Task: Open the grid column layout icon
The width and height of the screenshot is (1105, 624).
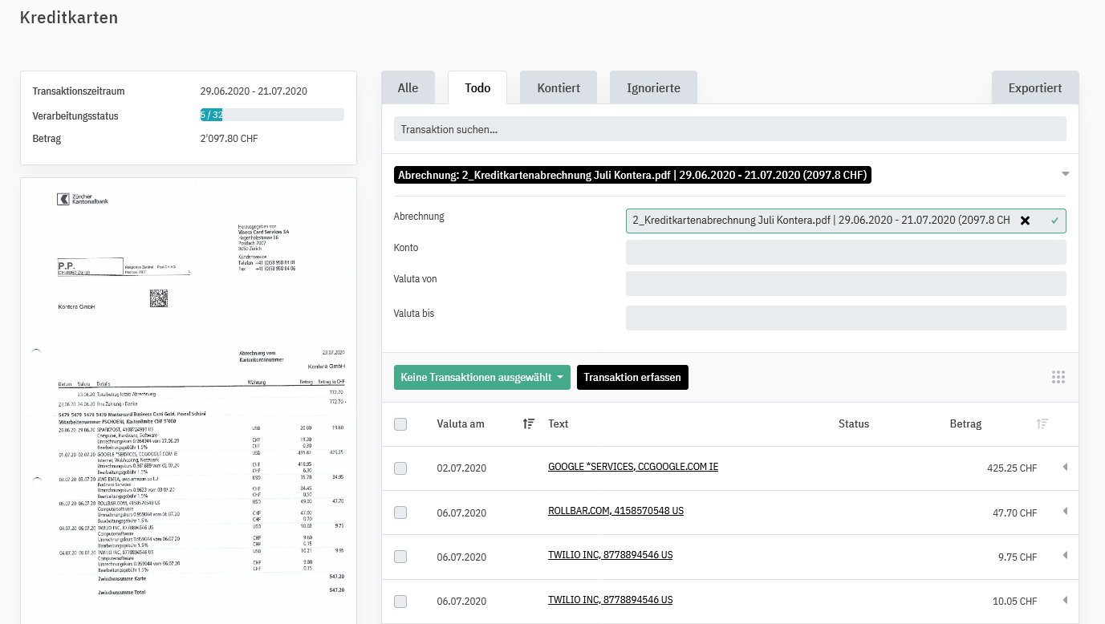Action: click(1058, 378)
